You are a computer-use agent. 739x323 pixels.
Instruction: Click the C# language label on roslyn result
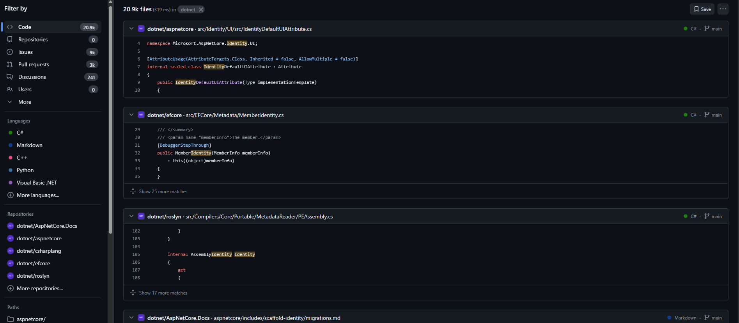pos(693,217)
